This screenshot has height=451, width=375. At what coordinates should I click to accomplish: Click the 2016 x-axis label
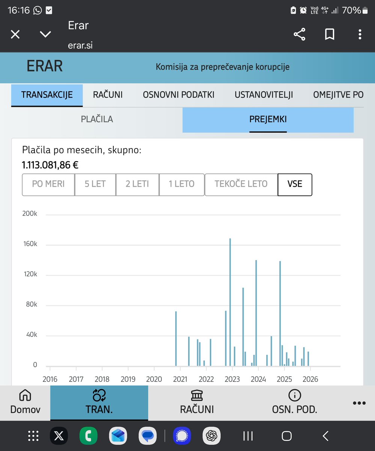(x=50, y=379)
